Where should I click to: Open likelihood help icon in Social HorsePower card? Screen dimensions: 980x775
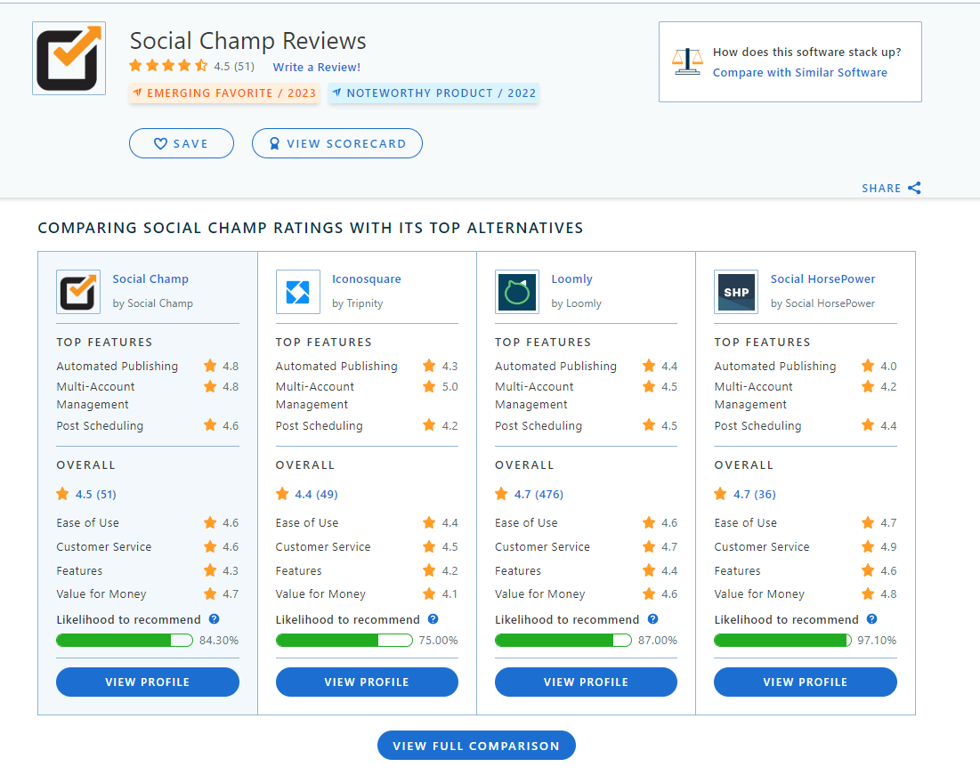tap(872, 619)
